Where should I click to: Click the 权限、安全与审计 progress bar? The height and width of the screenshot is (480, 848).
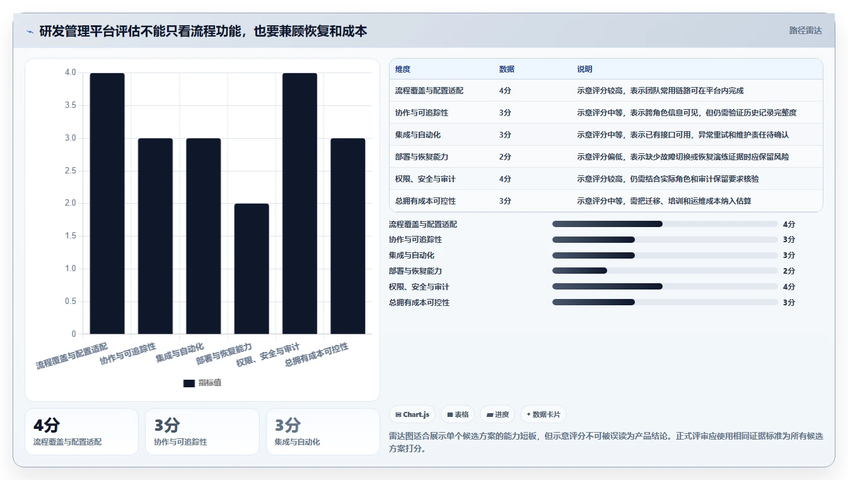(x=665, y=286)
